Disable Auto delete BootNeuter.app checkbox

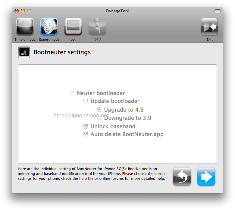click(x=86, y=134)
